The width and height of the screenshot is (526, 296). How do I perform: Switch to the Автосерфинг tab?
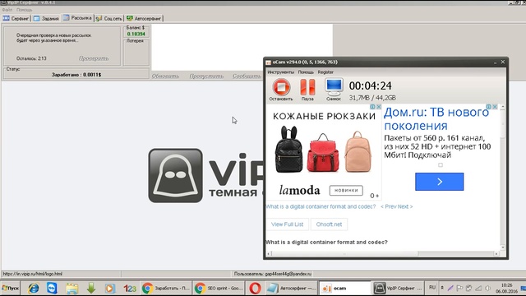point(144,18)
